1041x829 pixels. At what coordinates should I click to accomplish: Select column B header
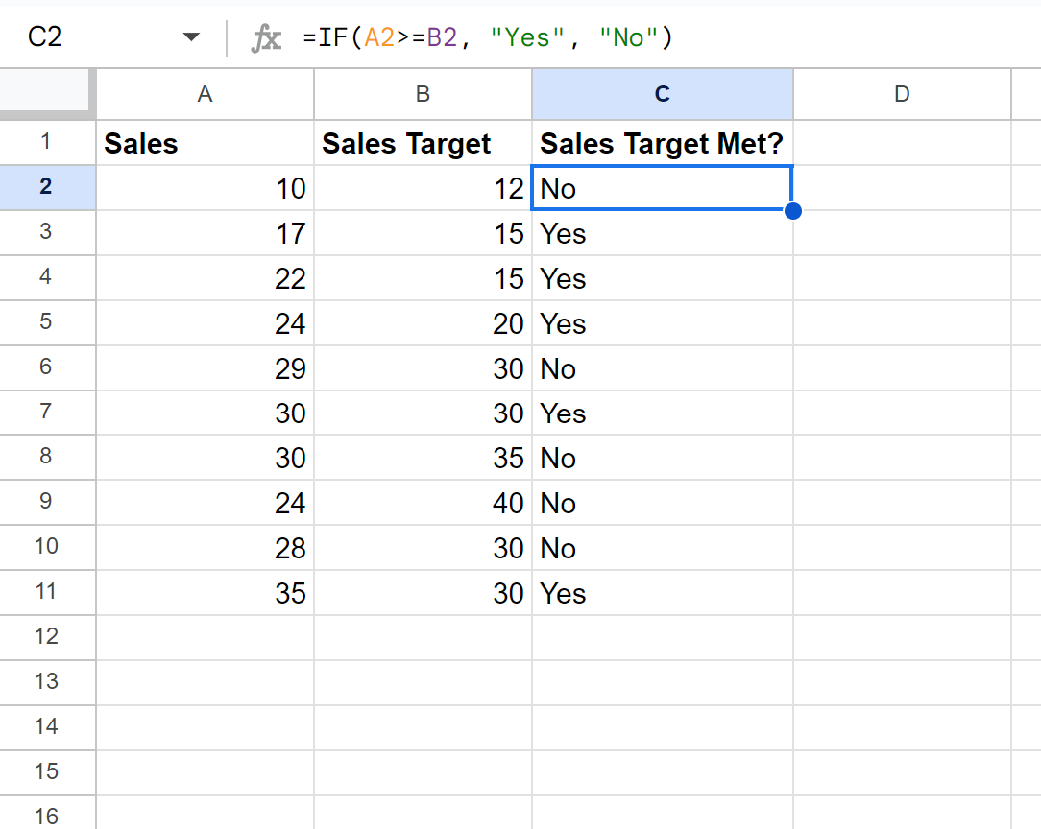tap(423, 94)
